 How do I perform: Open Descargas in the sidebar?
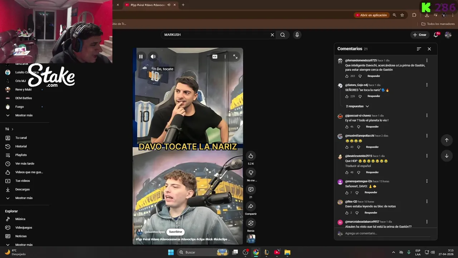click(x=23, y=190)
